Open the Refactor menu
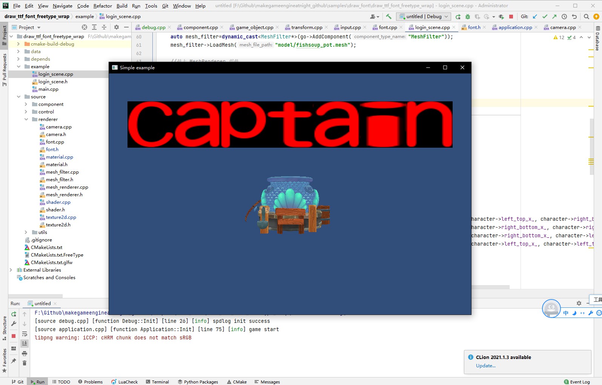This screenshot has width=602, height=385. point(103,6)
